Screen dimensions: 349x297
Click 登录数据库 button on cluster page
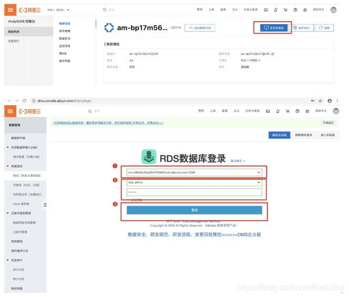(274, 28)
